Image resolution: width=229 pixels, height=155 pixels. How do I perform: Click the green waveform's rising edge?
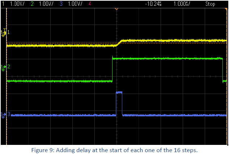pos(113,69)
